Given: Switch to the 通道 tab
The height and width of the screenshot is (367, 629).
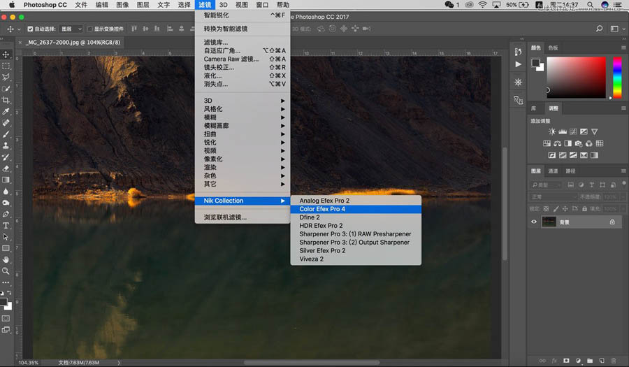Looking at the screenshot, I should tap(553, 171).
